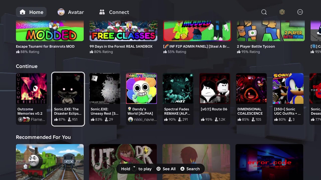Screen dimensions: 321x180
Task: Open DIMENSIONAL COALESCENCE game card
Action: (x=251, y=99)
